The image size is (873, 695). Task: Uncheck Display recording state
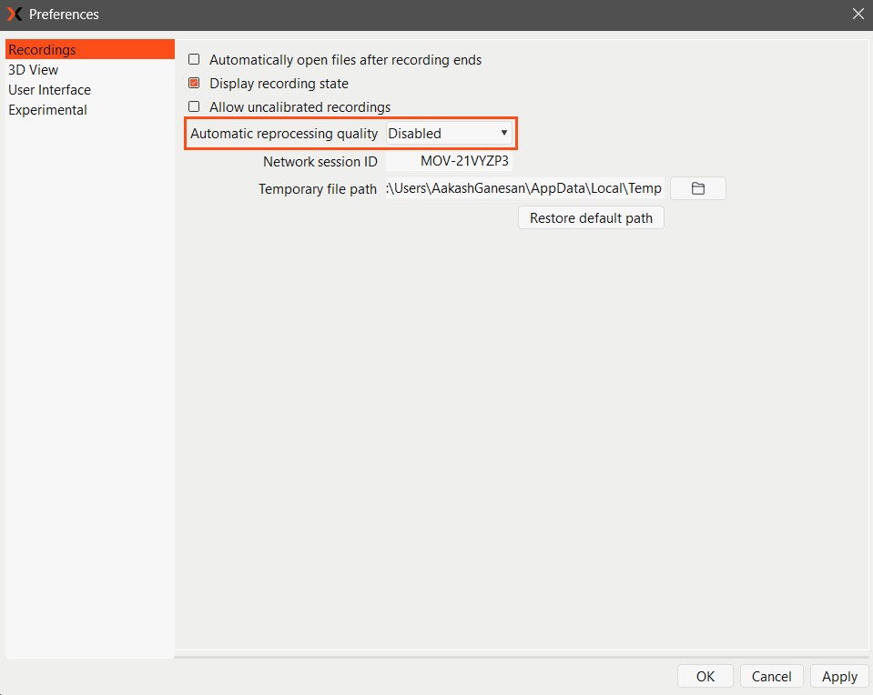coord(194,84)
